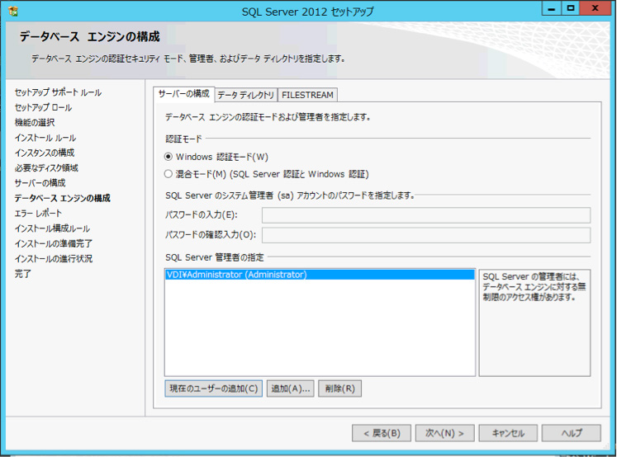
Task: Click セットアップ ロール in sidebar
Action: pos(43,107)
